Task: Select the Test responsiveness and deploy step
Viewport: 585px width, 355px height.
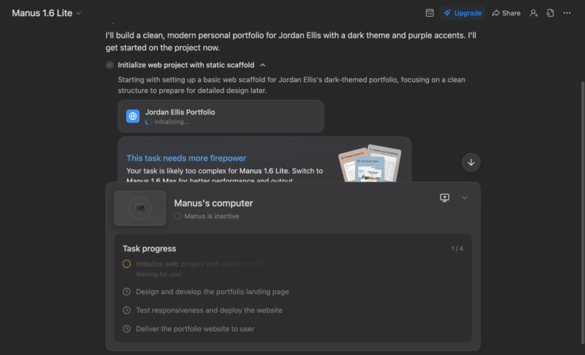Action: tap(209, 310)
